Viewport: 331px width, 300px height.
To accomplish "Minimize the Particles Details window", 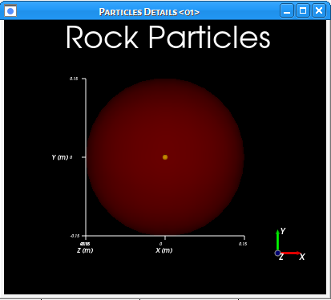I will (287, 10).
